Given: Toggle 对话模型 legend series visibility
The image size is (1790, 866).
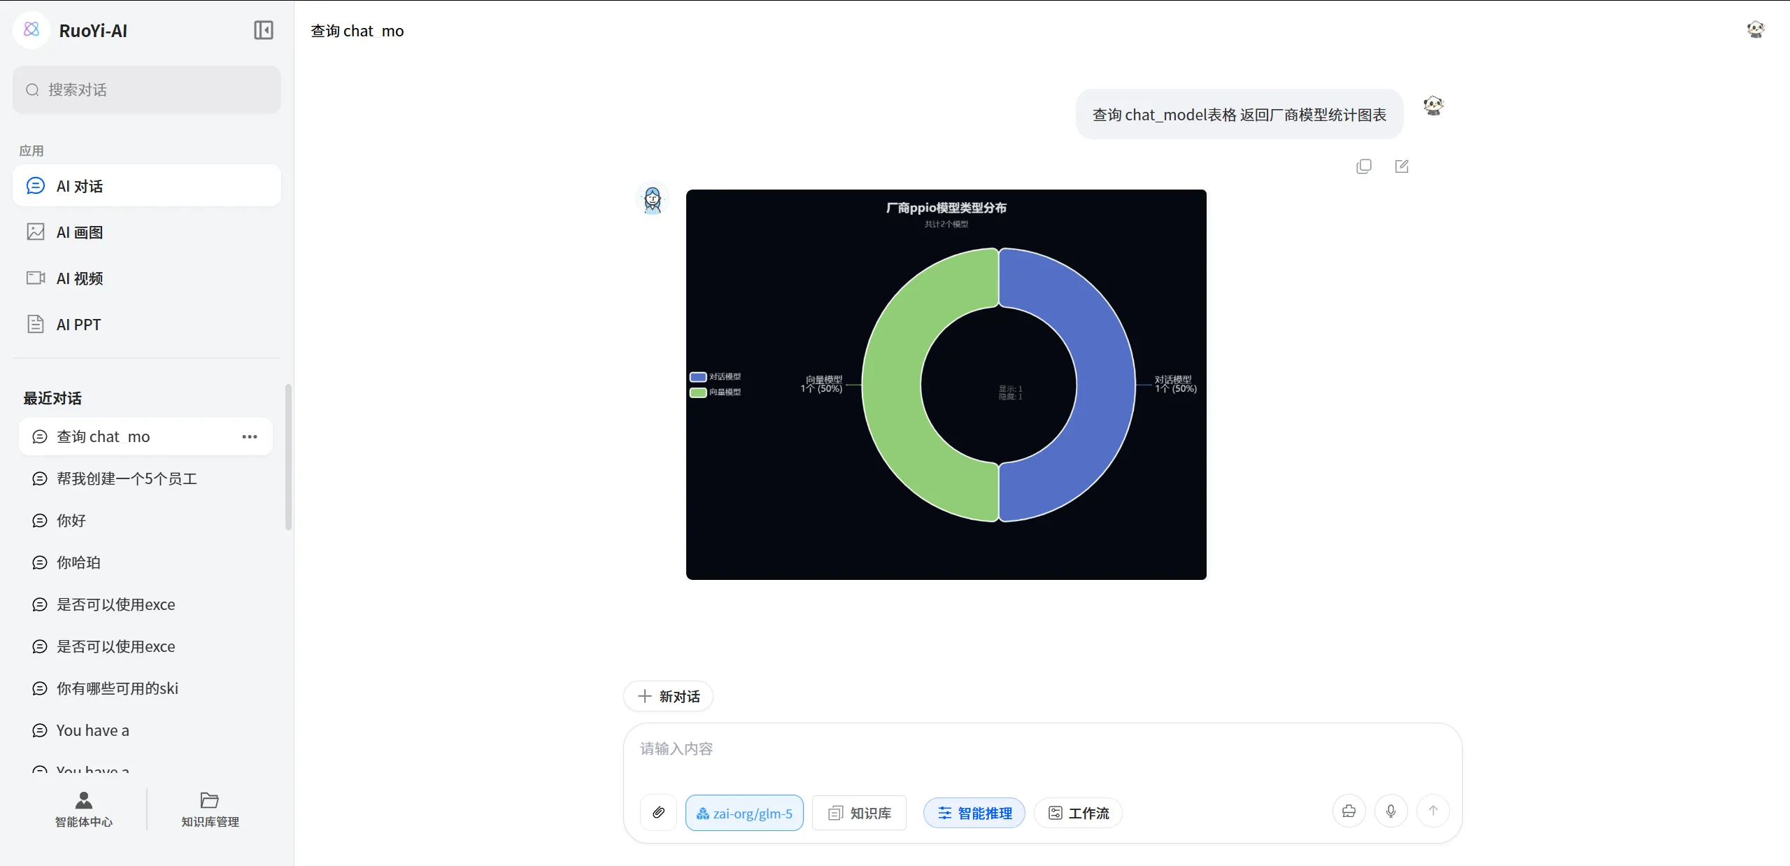Looking at the screenshot, I should [x=715, y=377].
